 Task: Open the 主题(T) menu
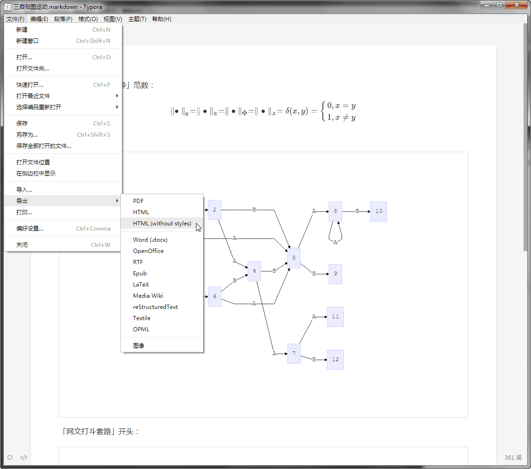tap(137, 19)
